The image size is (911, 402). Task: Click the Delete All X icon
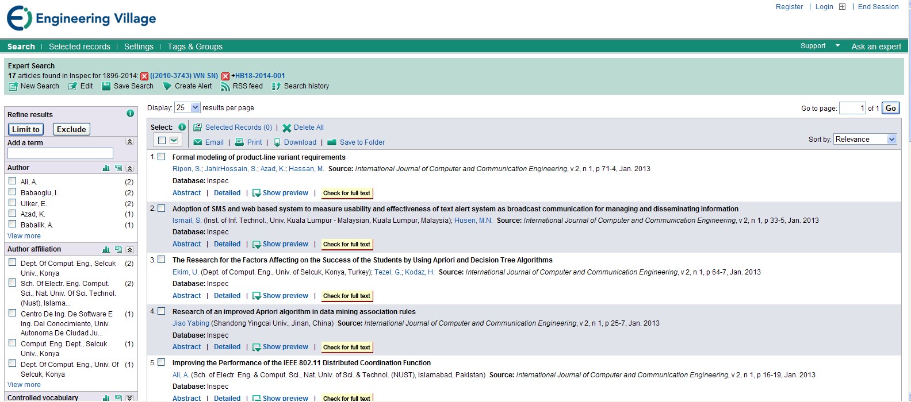coord(286,128)
